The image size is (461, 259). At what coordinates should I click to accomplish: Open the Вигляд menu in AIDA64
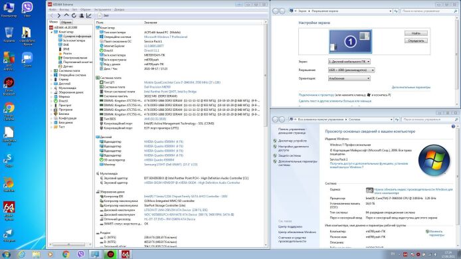point(64,10)
